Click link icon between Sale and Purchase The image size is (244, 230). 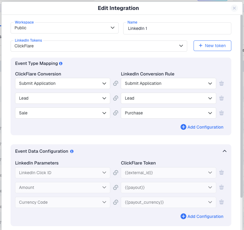point(115,113)
